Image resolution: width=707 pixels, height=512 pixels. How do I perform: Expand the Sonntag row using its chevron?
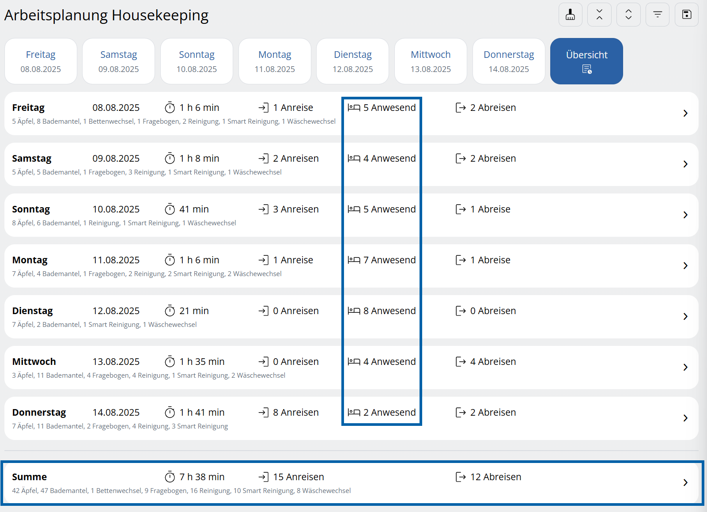685,215
